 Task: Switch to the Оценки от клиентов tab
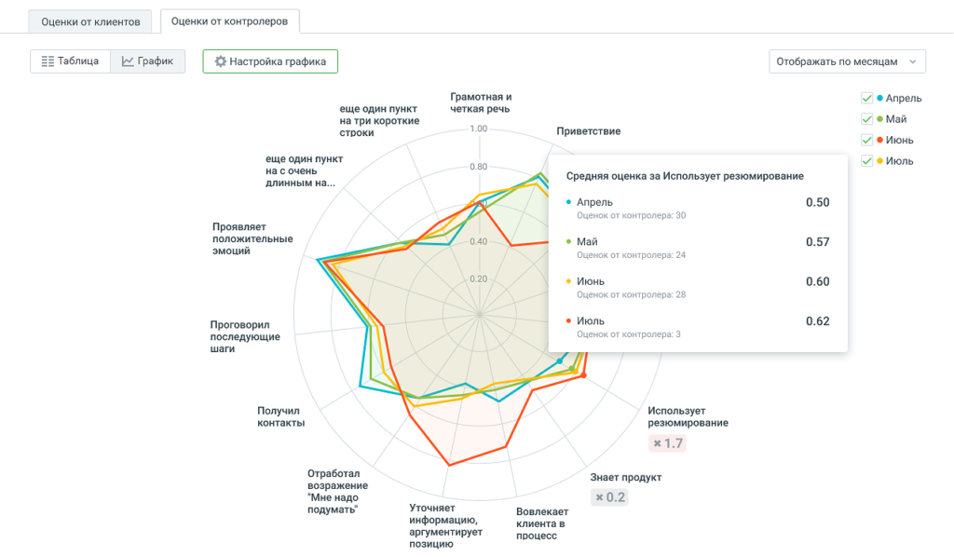coord(89,21)
